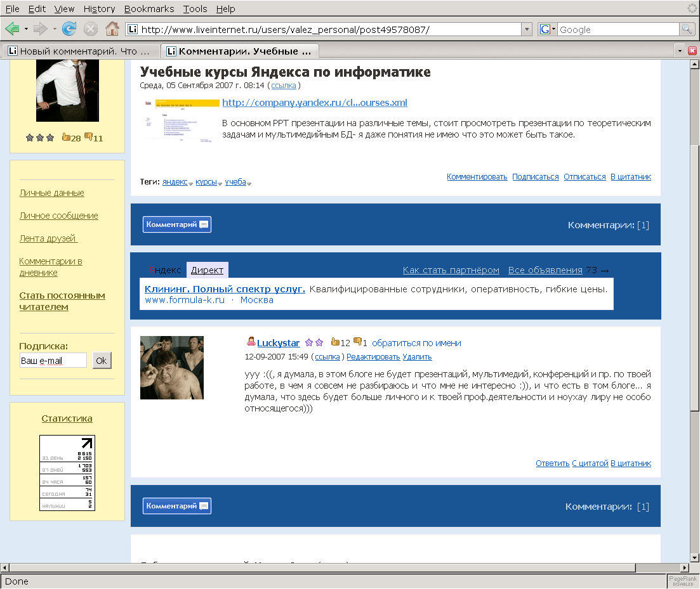Click Стать постоянным читателем link
Image resolution: width=700 pixels, height=589 pixels.
62,301
